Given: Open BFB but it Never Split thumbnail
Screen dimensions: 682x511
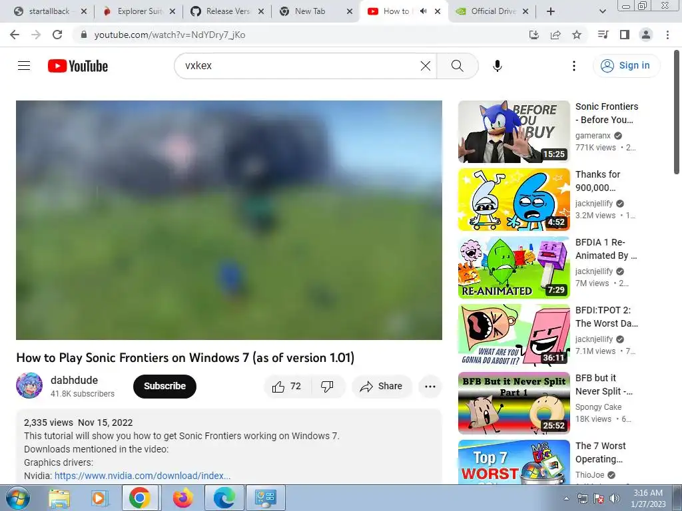Looking at the screenshot, I should [x=513, y=403].
